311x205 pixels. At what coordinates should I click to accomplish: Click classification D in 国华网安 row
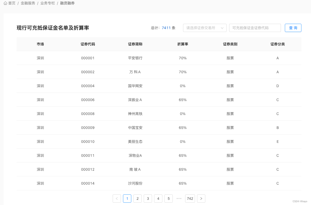tap(278, 86)
